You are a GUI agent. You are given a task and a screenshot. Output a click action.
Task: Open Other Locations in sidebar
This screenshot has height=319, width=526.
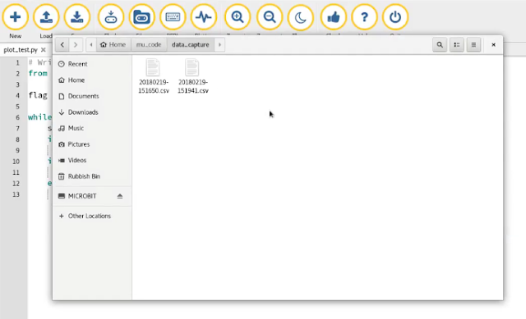(x=92, y=216)
